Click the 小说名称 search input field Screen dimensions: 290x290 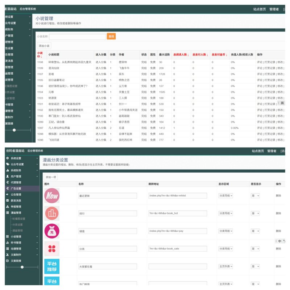tap(77, 36)
